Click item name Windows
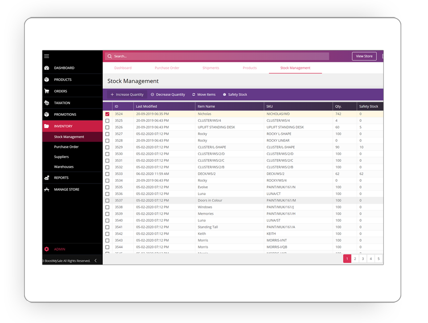Screen dimensions: 428x323 pos(205,207)
